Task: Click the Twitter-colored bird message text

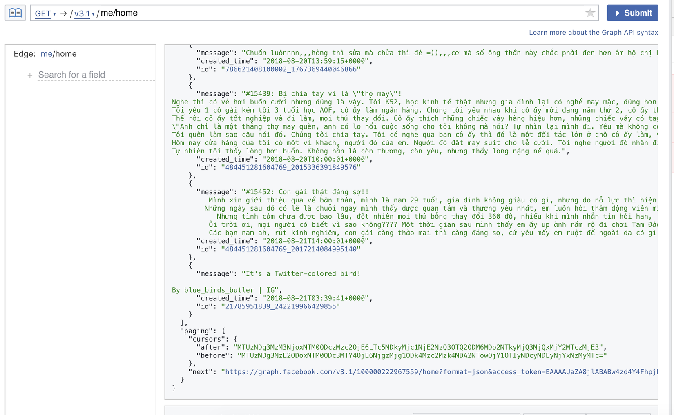Action: pyautogui.click(x=301, y=274)
